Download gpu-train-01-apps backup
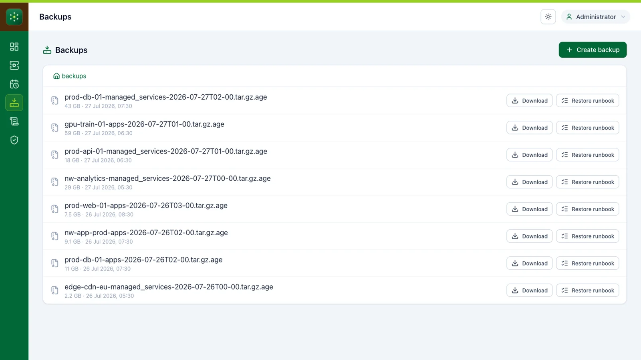641x360 pixels. click(530, 128)
